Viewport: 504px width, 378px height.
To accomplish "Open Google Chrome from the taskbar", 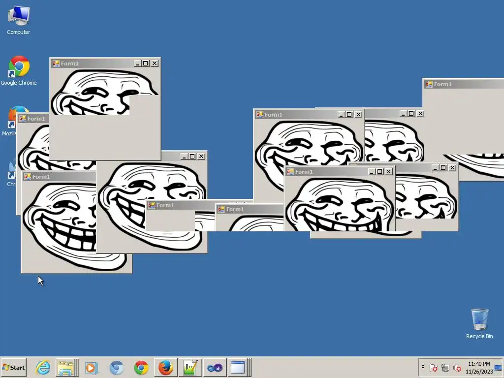I will tap(141, 367).
